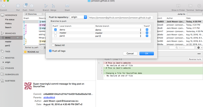Open the All Branches filter dropdown
This screenshot has height=107, width=203.
coord(34,14)
